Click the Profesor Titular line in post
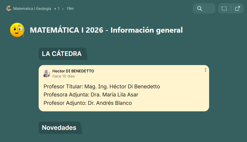 pyautogui.click(x=102, y=87)
